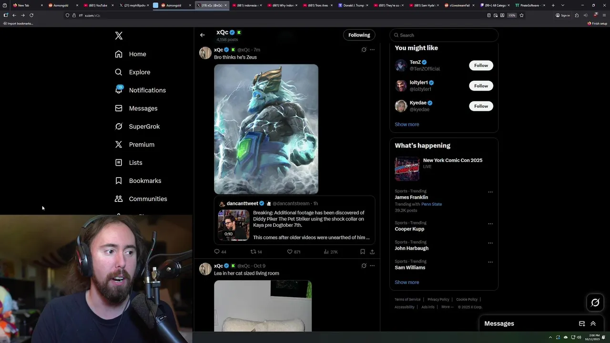Play the dancanttweet quoted video thumbnail
Viewport: 610px width, 343px height.
(234, 225)
